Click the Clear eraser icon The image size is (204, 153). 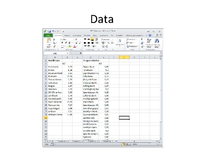[x=142, y=46]
